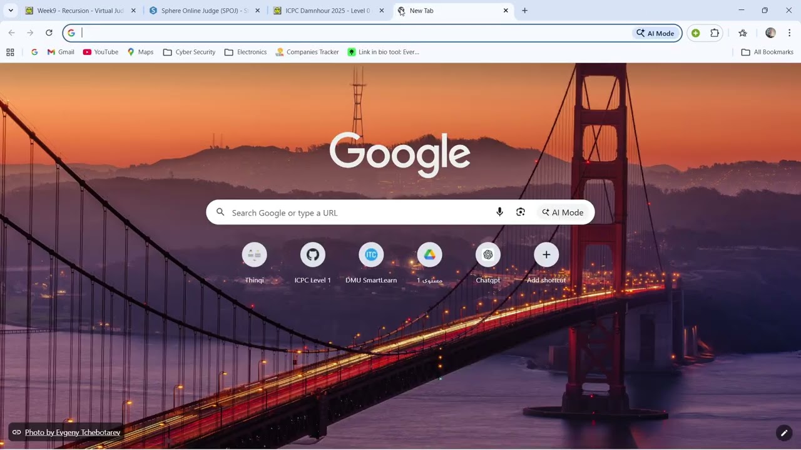Open the Chrome profile avatar
The image size is (801, 450).
(x=770, y=33)
